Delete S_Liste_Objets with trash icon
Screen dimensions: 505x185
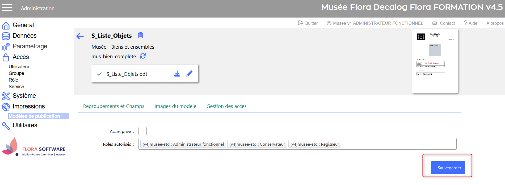(141, 35)
